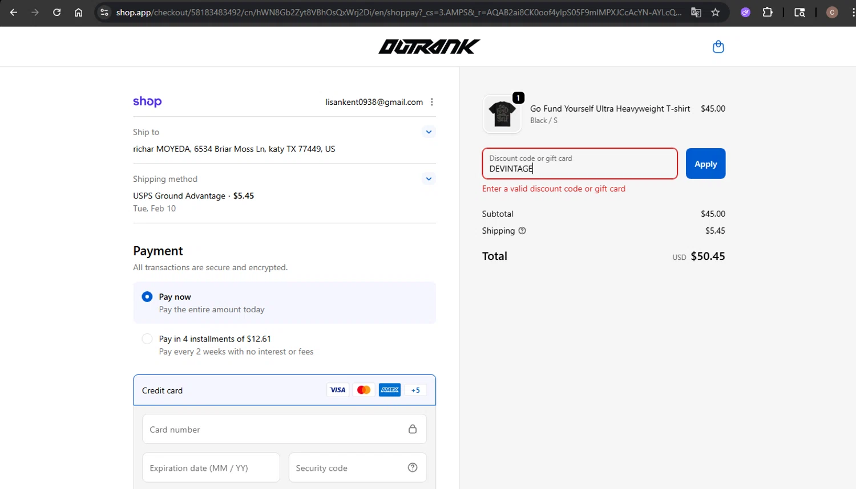
Task: Click the Security code field
Action: pyautogui.click(x=357, y=467)
